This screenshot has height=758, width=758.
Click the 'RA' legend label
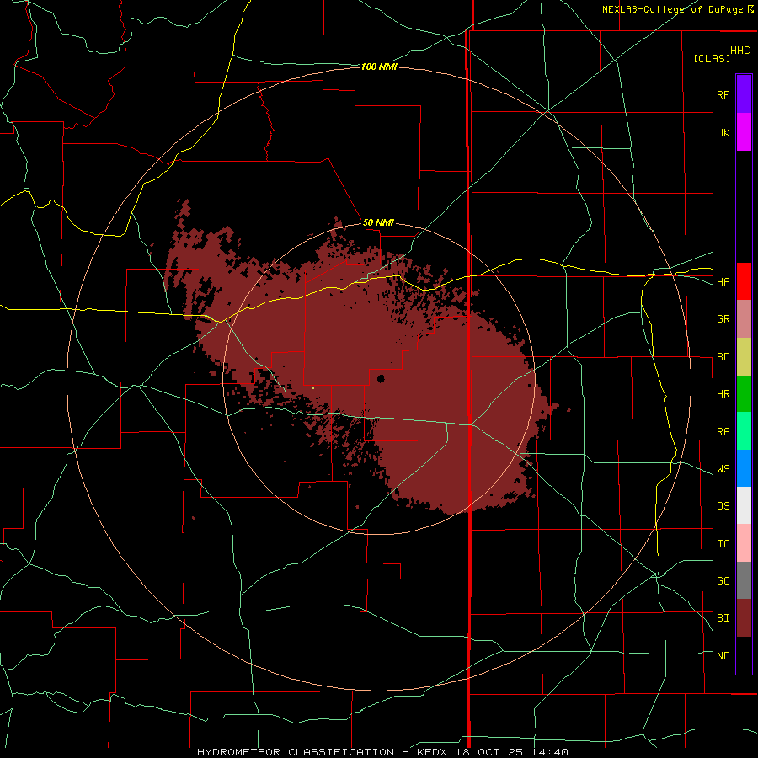coord(723,432)
